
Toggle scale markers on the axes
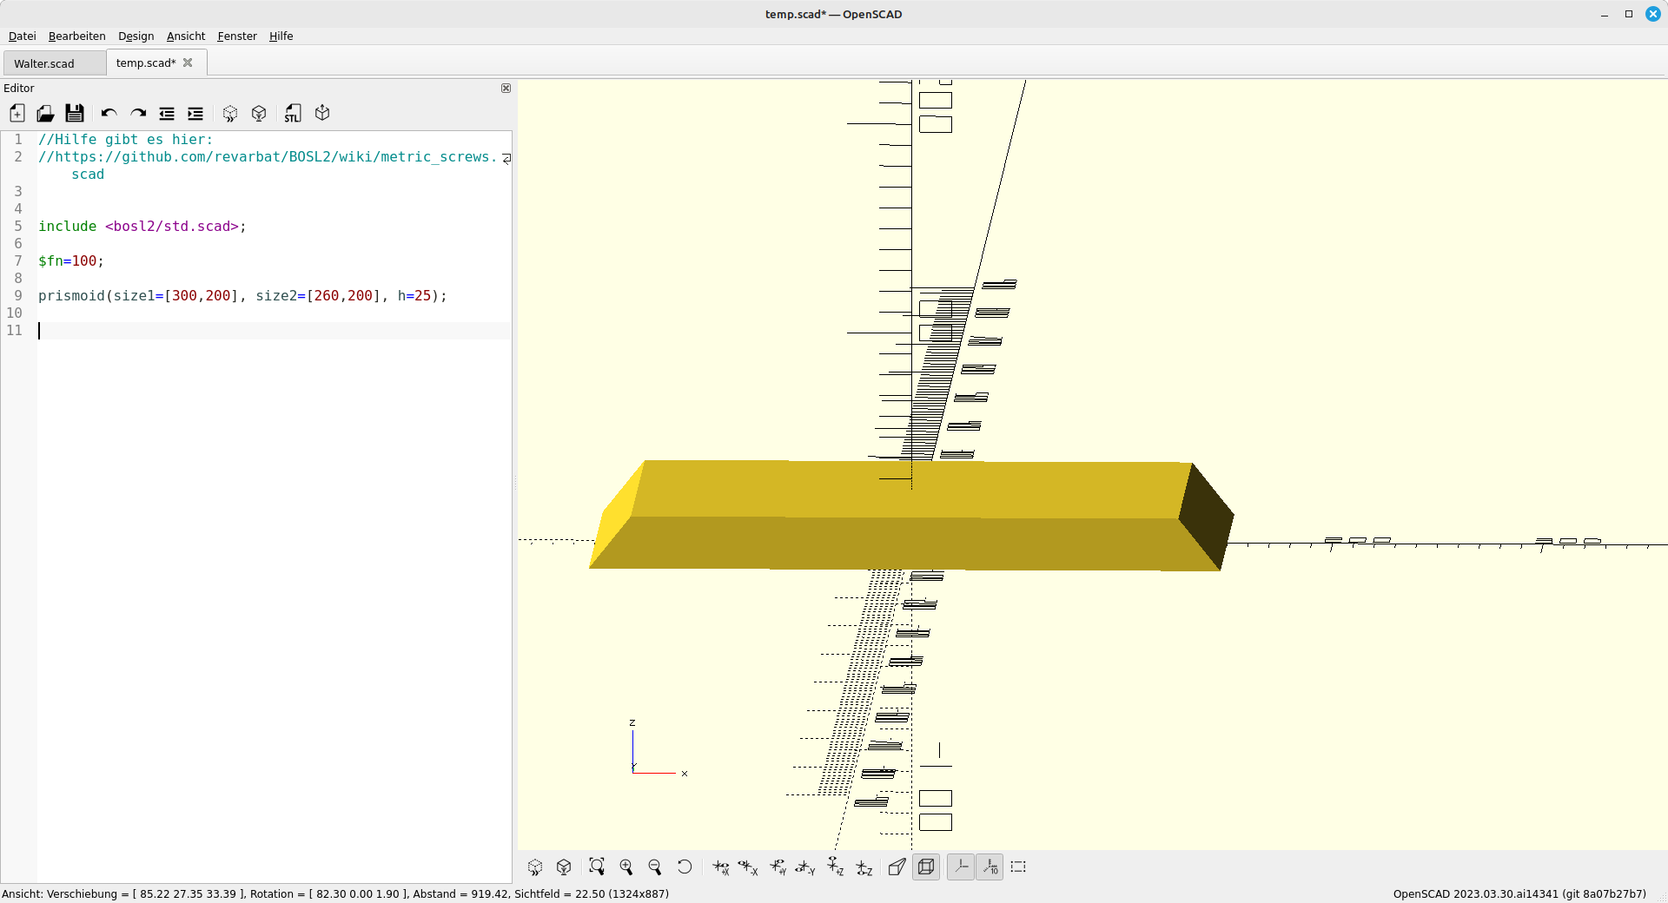pyautogui.click(x=990, y=867)
